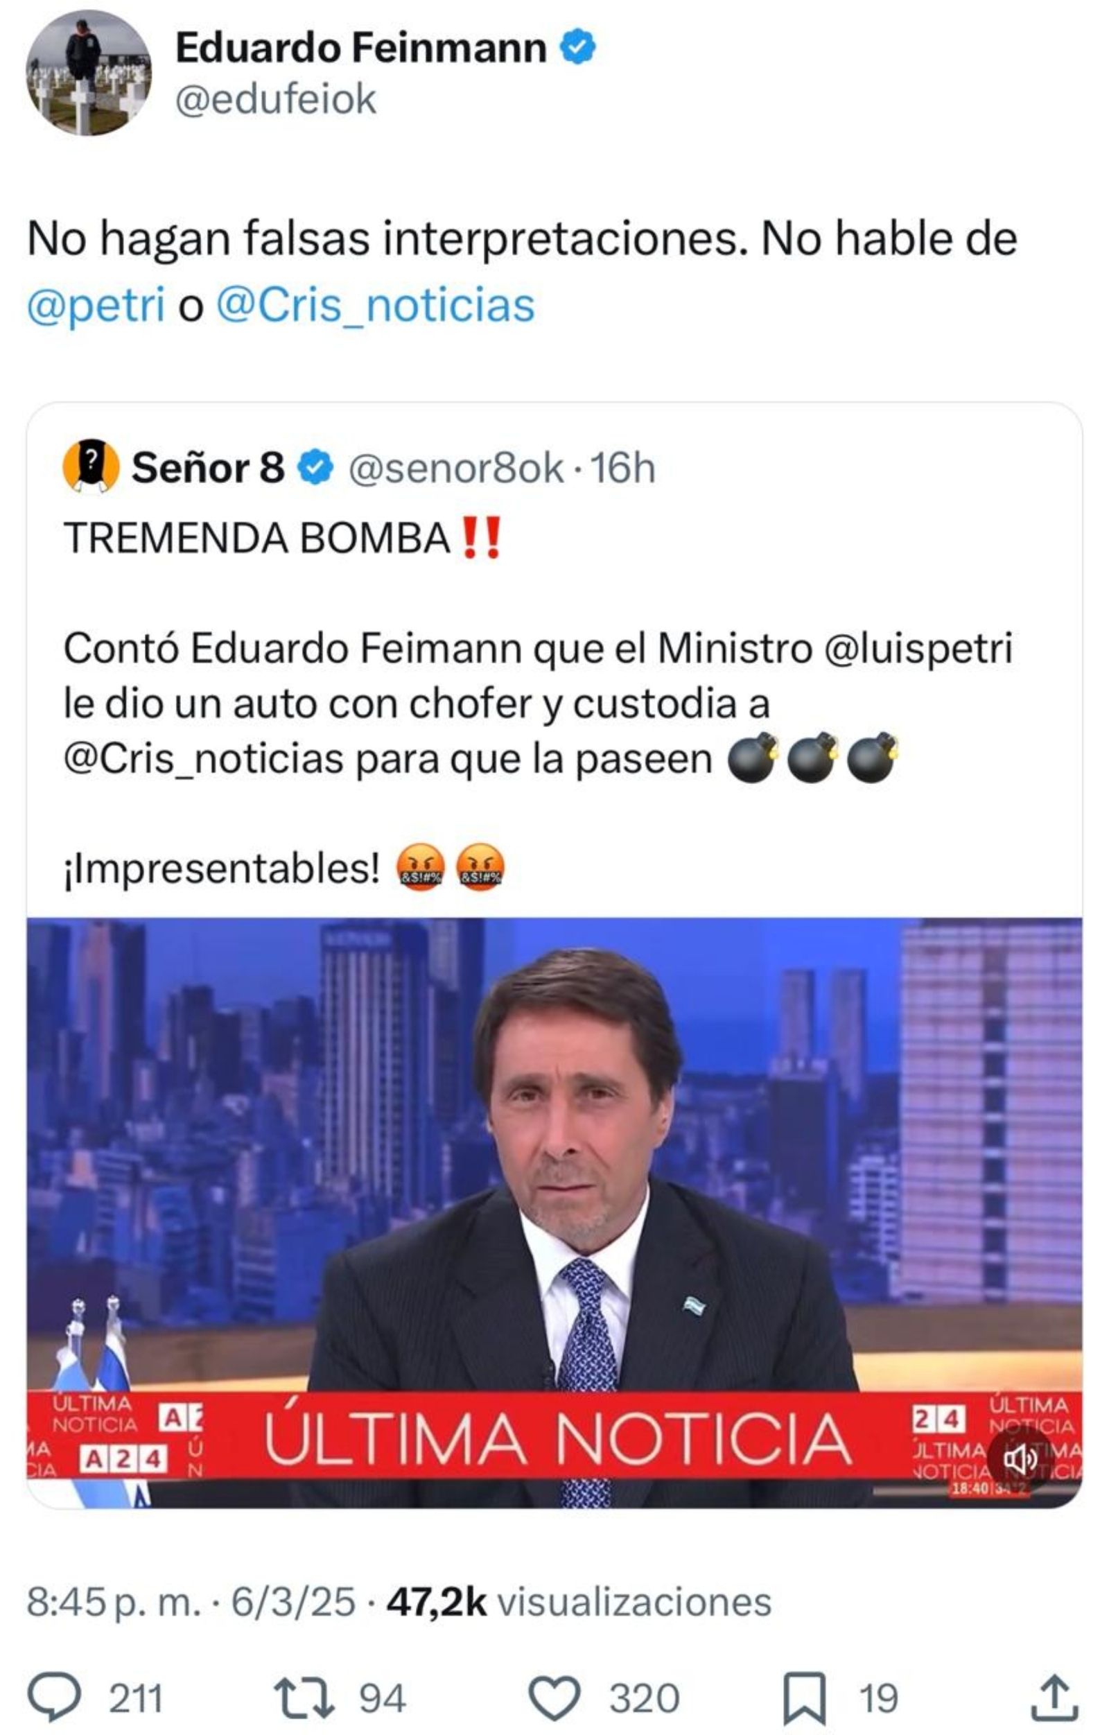This screenshot has width=1109, height=1735.
Task: Open the quoted tweet text TREMENDA BOMBA
Action: tap(257, 538)
